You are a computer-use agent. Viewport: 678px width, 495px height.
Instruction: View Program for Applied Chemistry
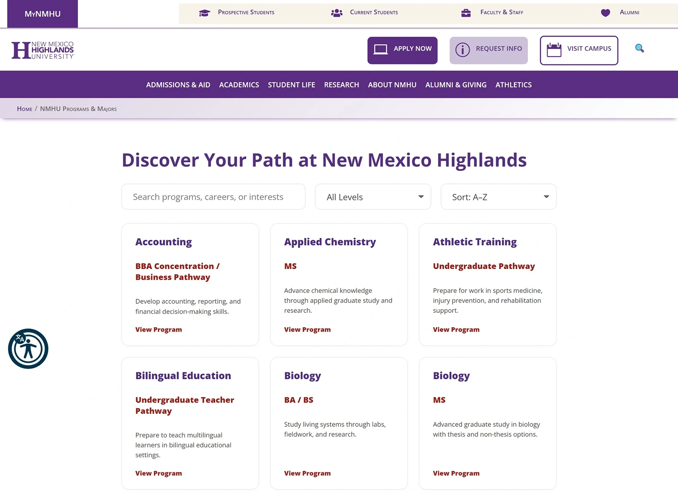pyautogui.click(x=307, y=330)
